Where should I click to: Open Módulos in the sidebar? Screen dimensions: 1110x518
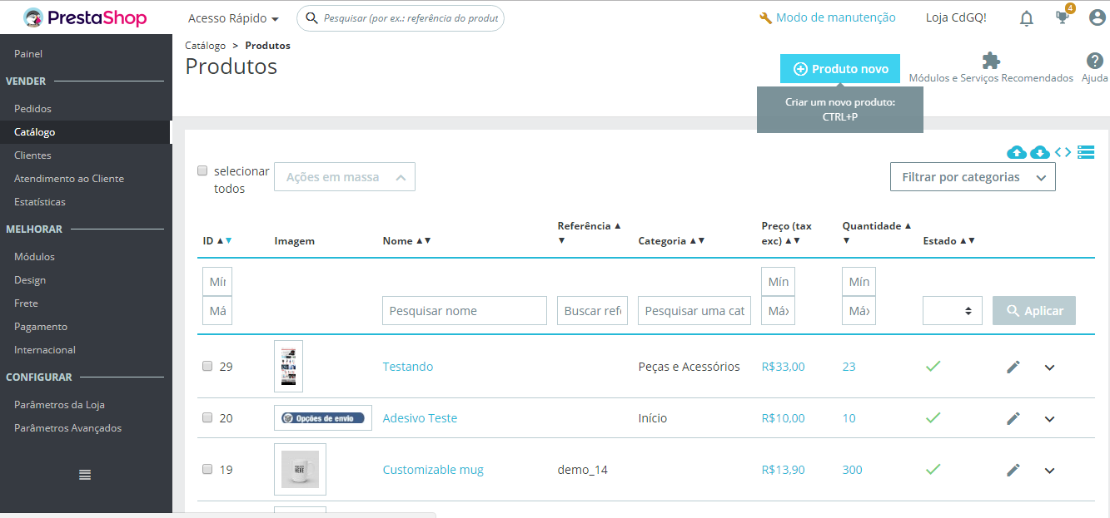pyautogui.click(x=34, y=257)
